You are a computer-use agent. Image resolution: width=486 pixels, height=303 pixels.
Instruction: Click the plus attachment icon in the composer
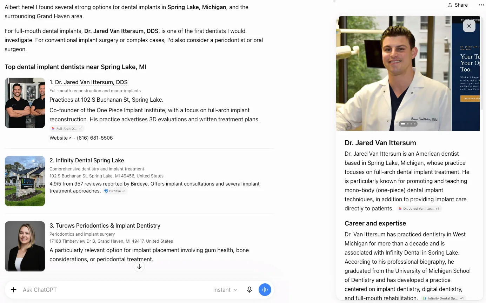pos(14,290)
